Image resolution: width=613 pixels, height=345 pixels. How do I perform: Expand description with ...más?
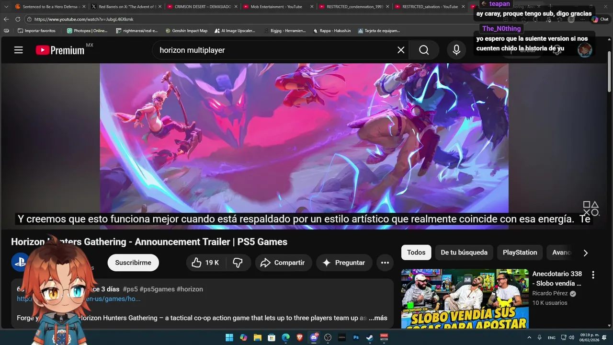click(x=378, y=318)
